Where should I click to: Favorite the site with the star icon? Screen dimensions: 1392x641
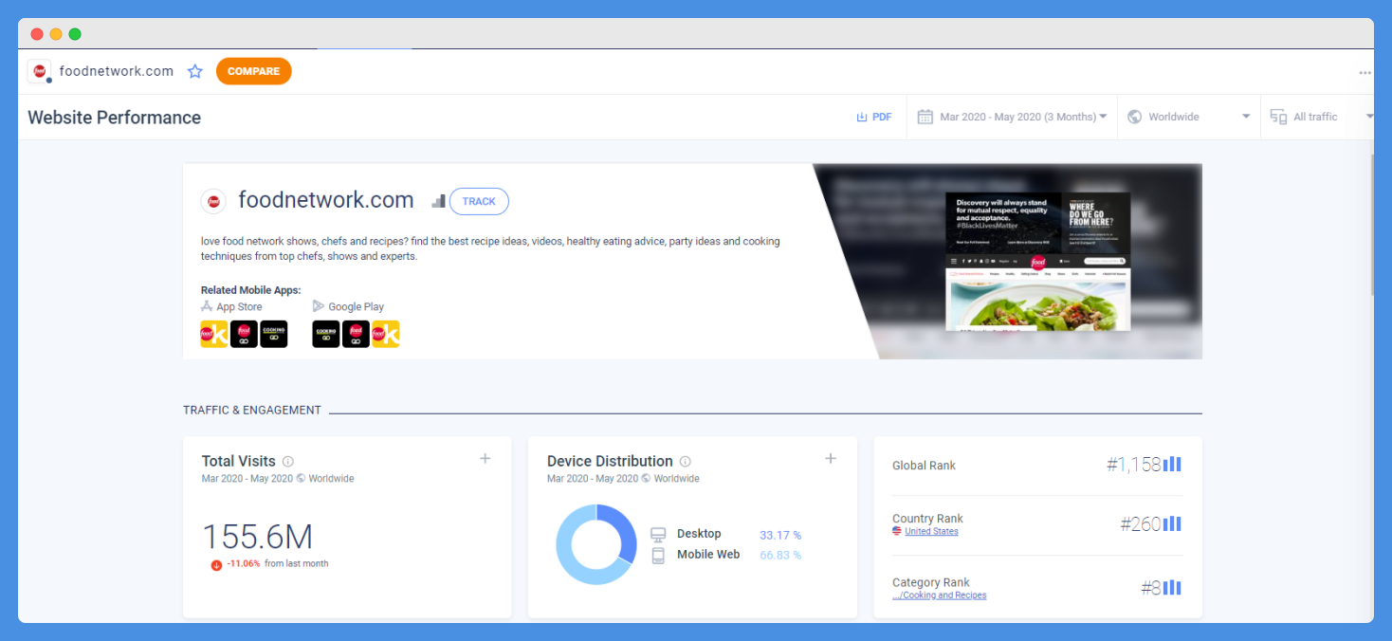pyautogui.click(x=195, y=71)
